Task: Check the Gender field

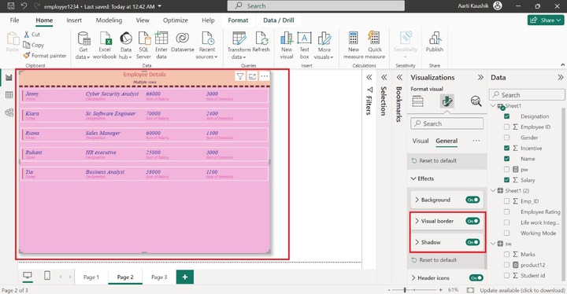Action: point(506,138)
